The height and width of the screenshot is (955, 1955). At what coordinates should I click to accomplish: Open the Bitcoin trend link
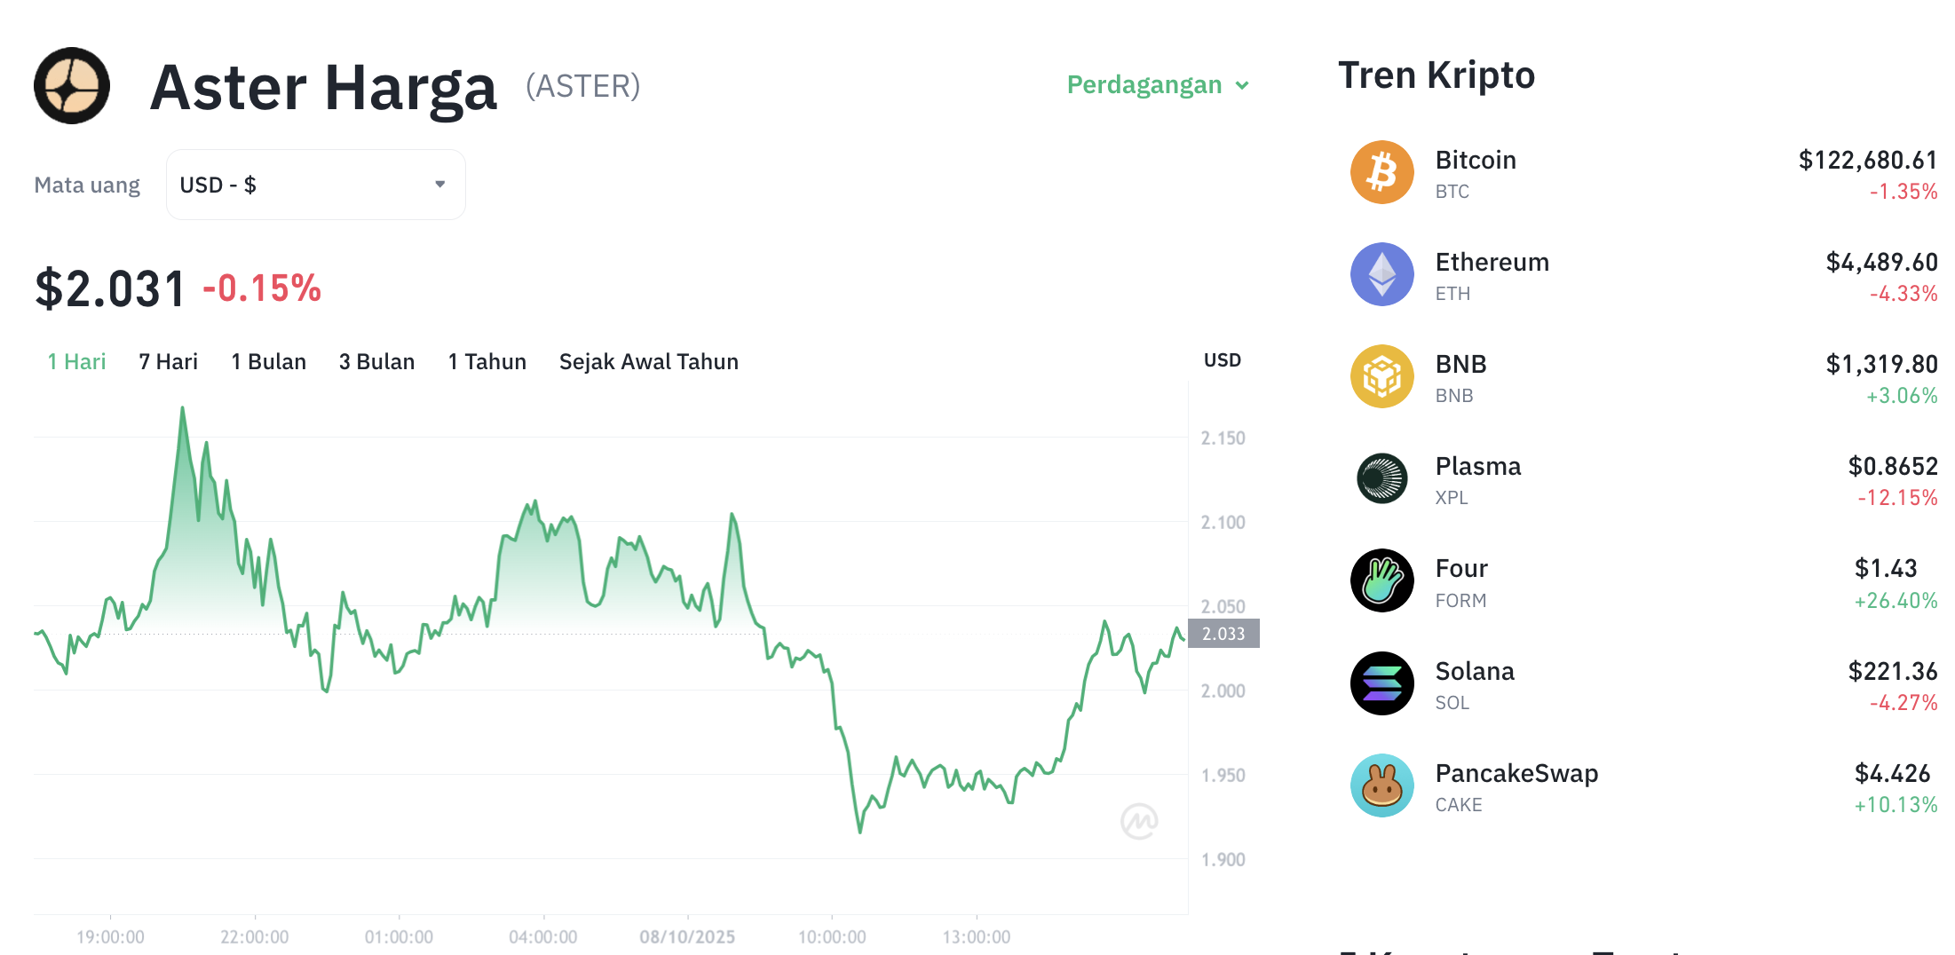(x=1476, y=161)
